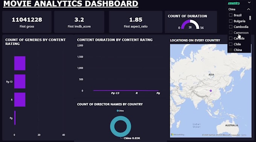The width and height of the screenshot is (256, 142).
Task: Click Content Duration by Content Ratng title
Action: 115,40
